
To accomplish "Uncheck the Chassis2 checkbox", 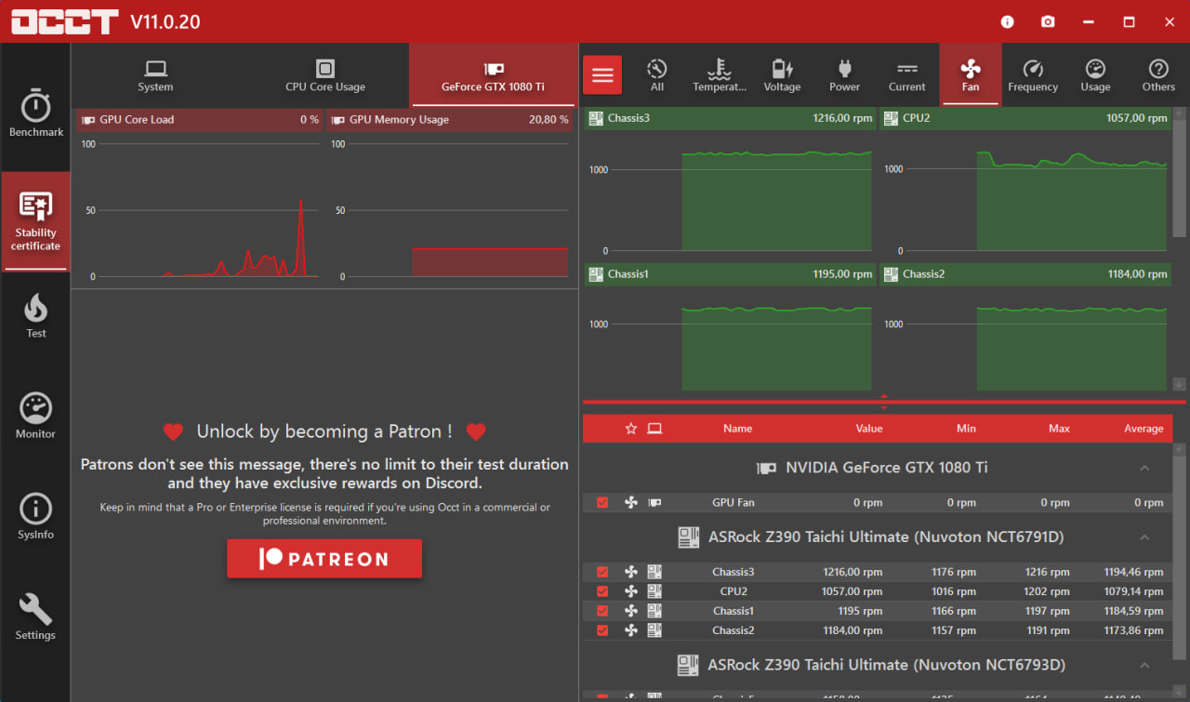I will tap(602, 630).
